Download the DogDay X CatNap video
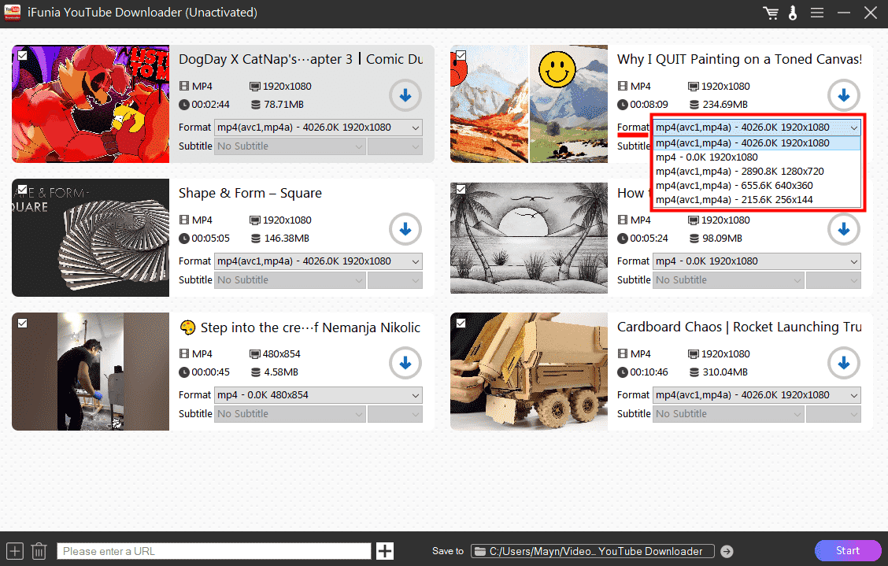The width and height of the screenshot is (888, 566). click(405, 96)
